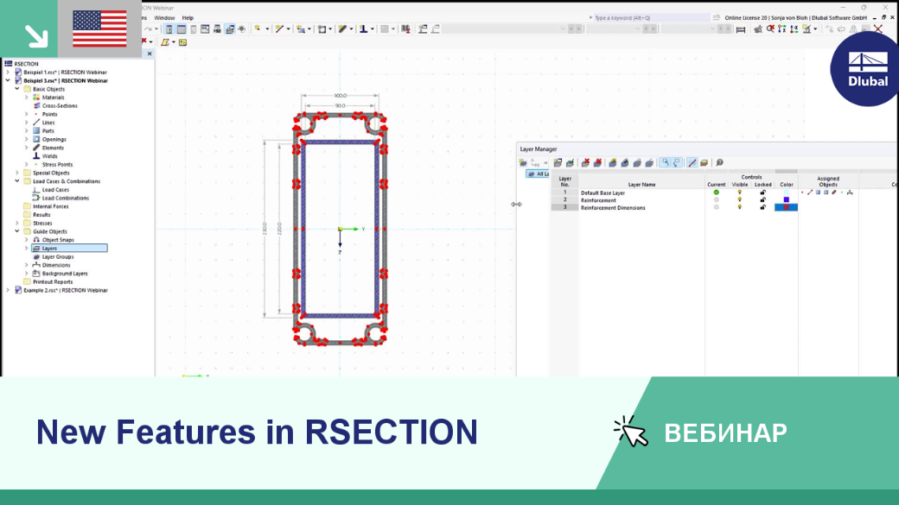Click the Lines icon in navigator

(x=36, y=123)
